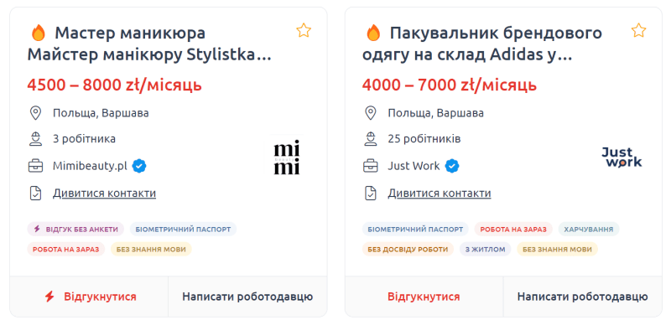View contacts for the Mimibeauty.pl vacancy
Screen dimensions: 671x320
pyautogui.click(x=104, y=194)
